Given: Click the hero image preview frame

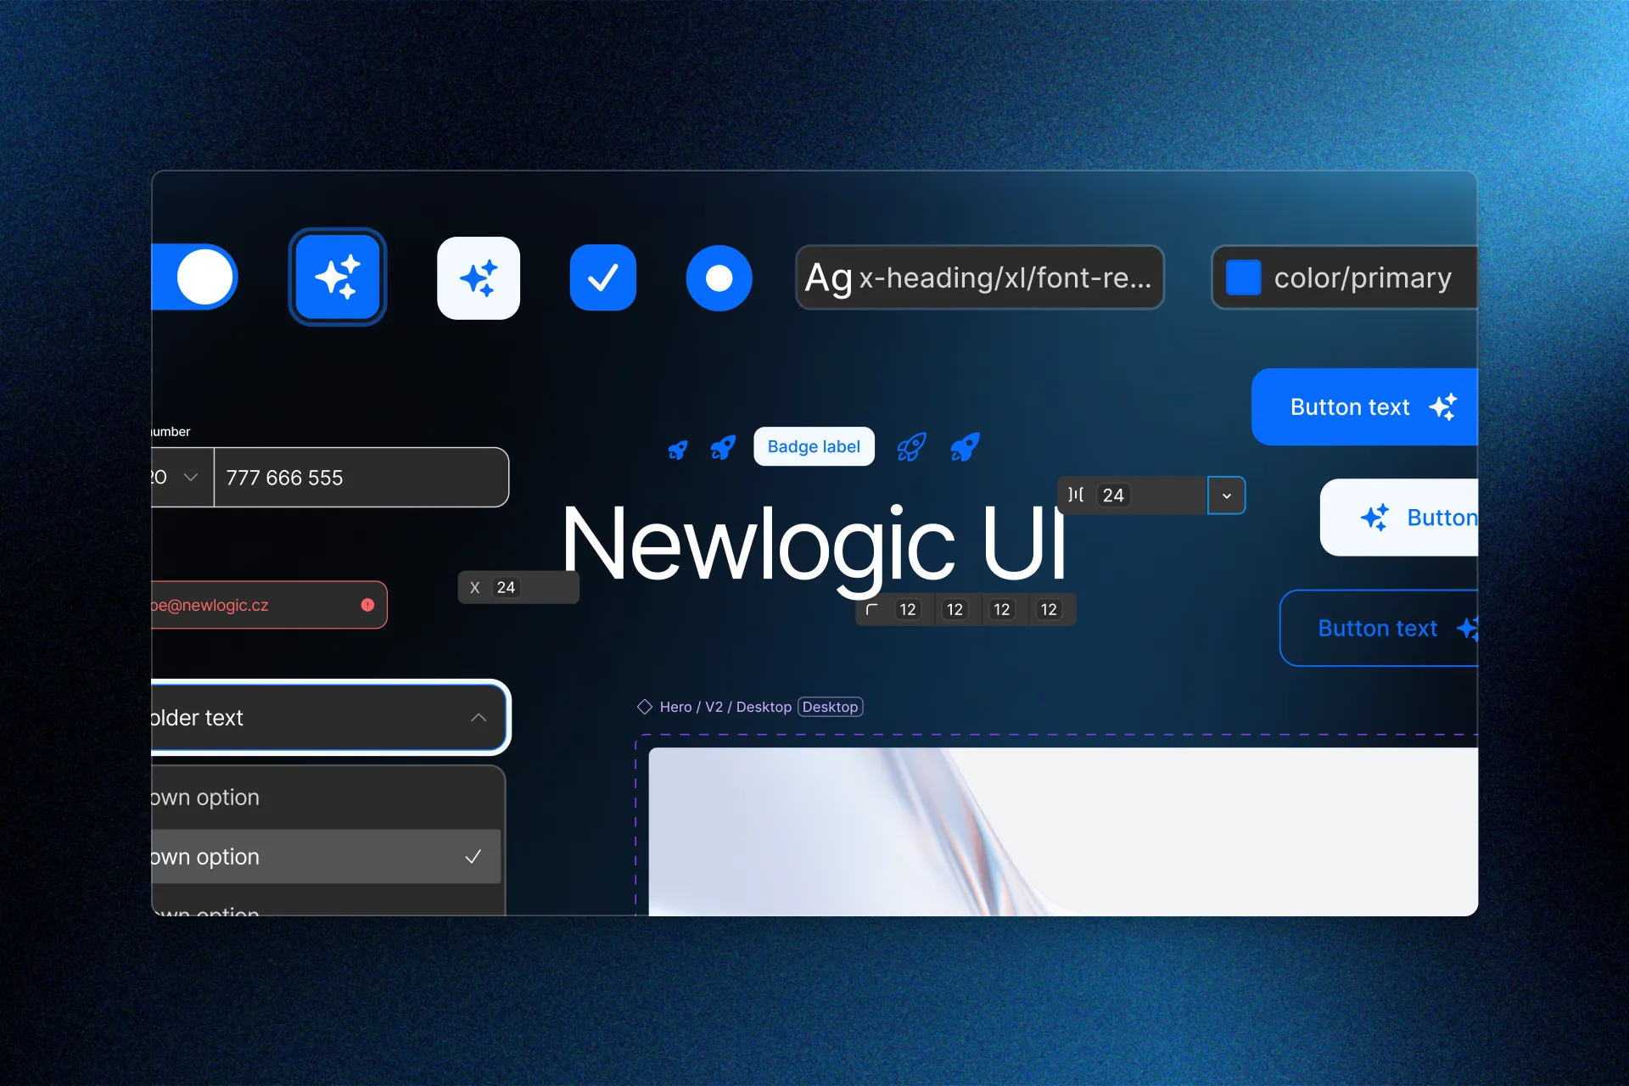Looking at the screenshot, I should [1063, 831].
